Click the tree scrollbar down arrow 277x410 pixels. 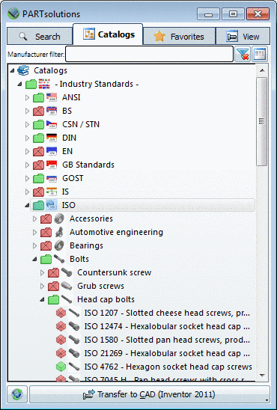pyautogui.click(x=262, y=375)
